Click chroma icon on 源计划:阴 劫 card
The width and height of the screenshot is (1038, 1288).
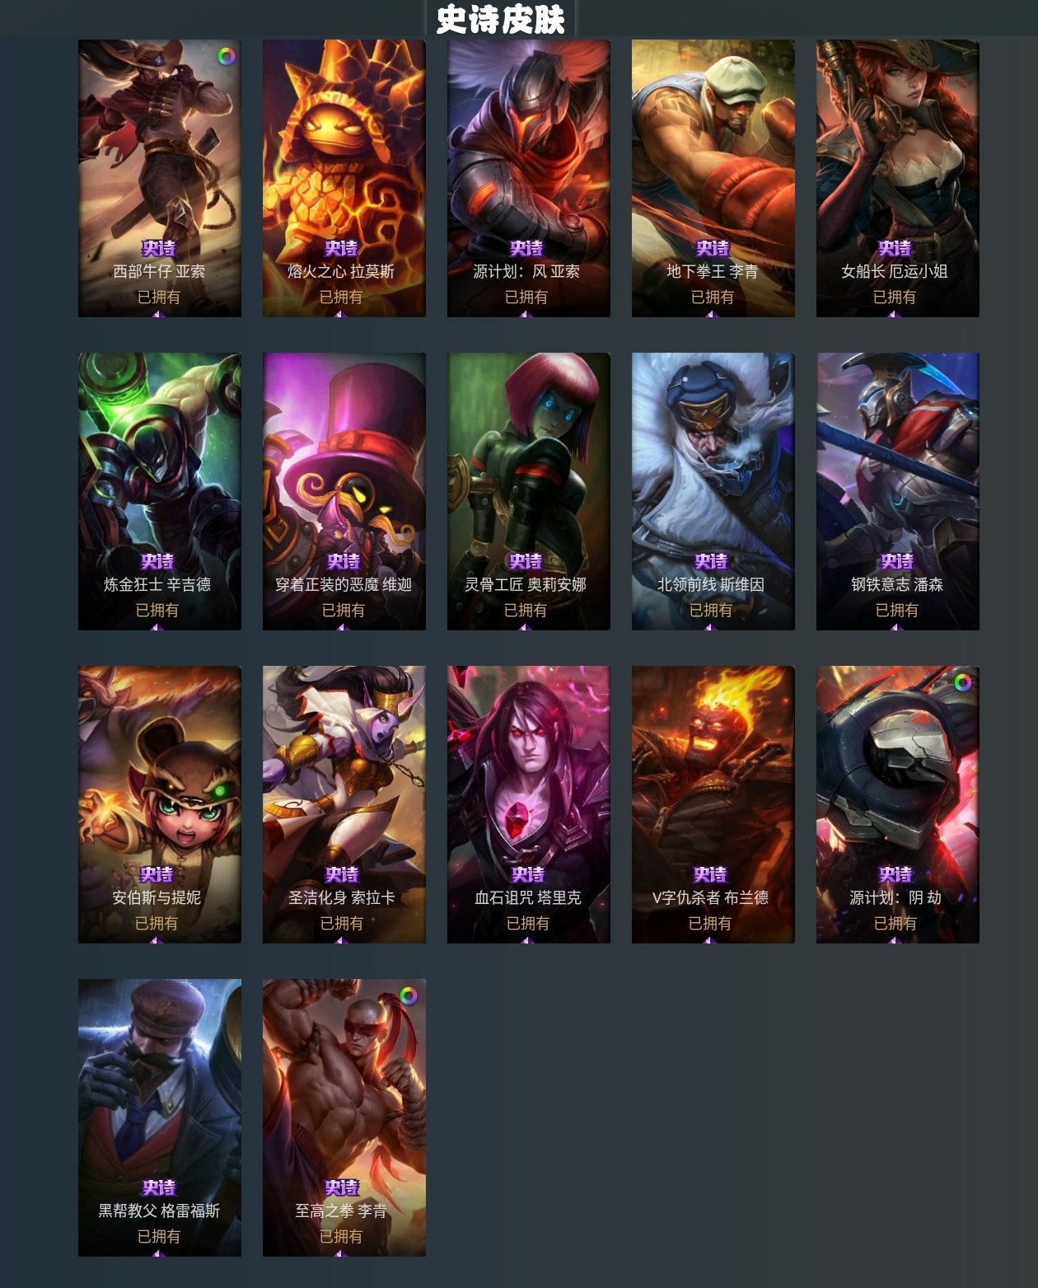963,682
